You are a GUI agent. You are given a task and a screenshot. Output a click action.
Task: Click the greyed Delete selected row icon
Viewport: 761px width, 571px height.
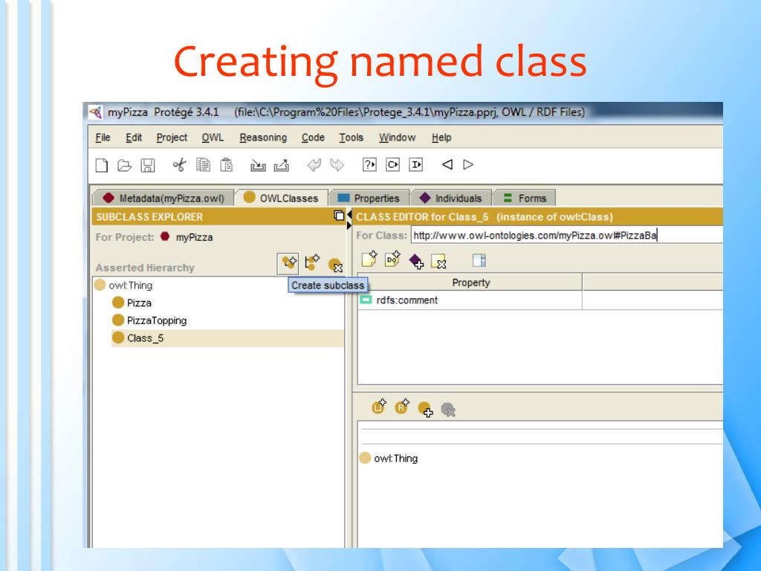coord(448,410)
